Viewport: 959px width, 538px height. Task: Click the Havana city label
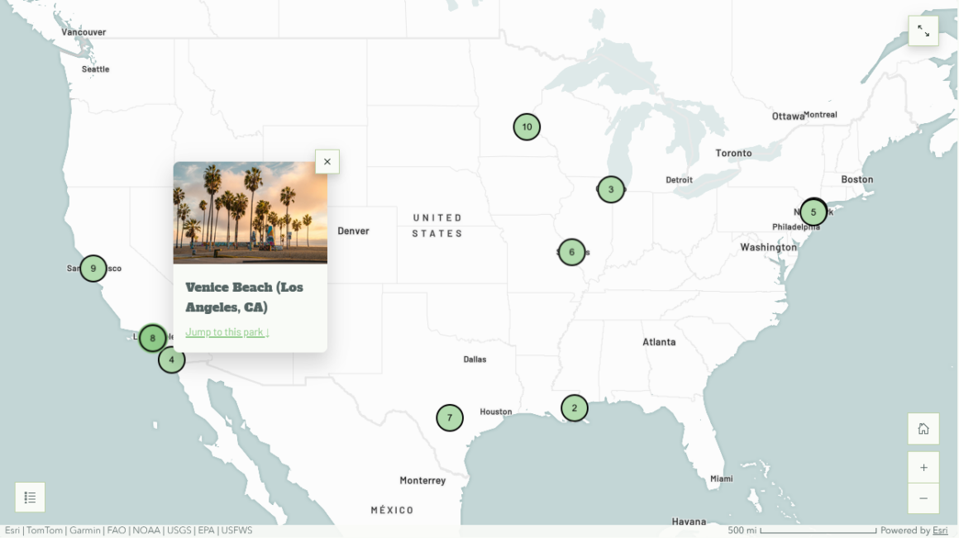(x=689, y=521)
